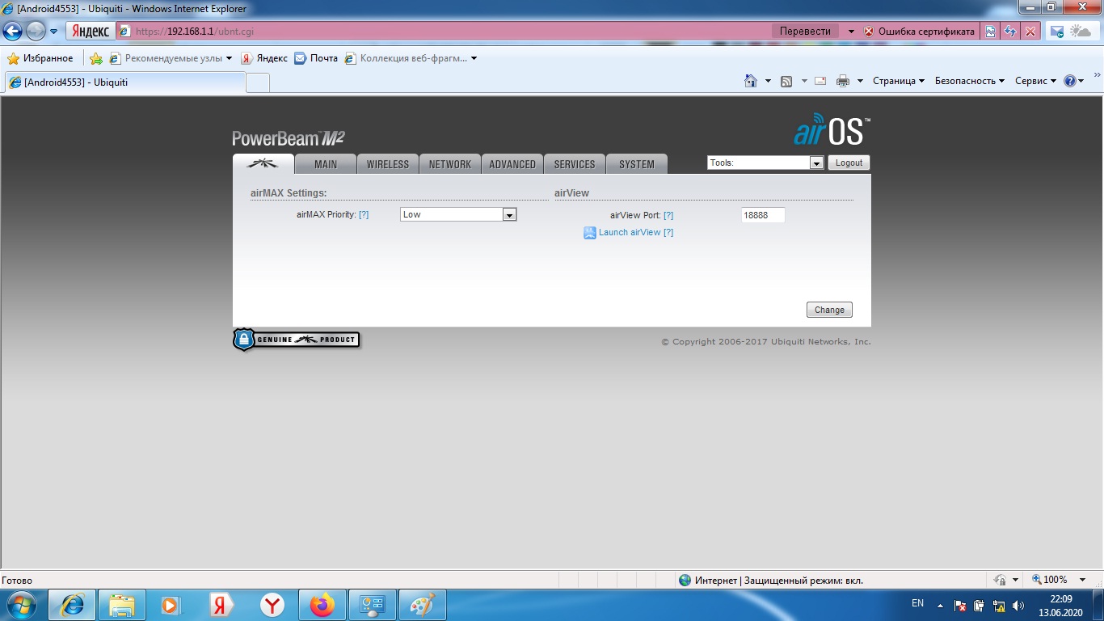Viewport: 1104px width, 621px height.
Task: Show help for Launch airView
Action: [x=668, y=232]
